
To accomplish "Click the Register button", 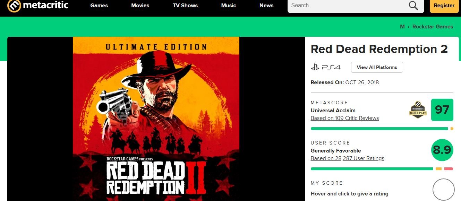I will point(444,6).
